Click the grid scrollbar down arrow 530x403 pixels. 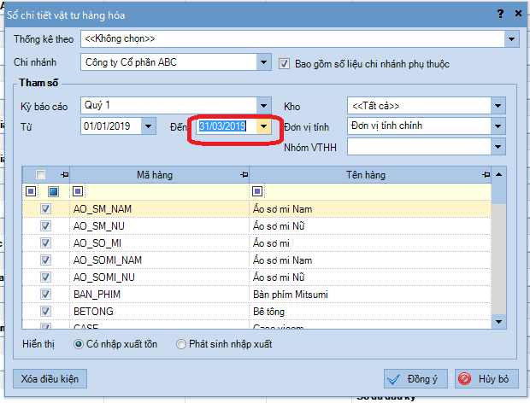pos(498,322)
